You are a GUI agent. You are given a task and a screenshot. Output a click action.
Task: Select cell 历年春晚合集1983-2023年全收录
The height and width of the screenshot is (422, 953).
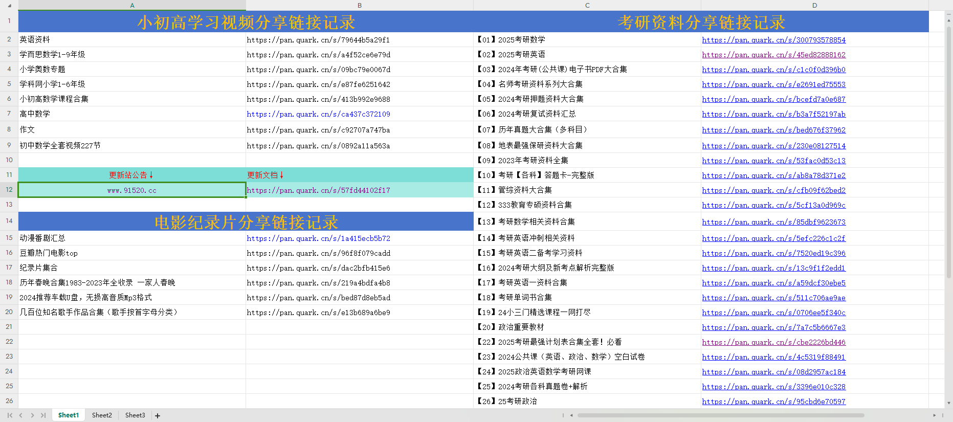(132, 282)
